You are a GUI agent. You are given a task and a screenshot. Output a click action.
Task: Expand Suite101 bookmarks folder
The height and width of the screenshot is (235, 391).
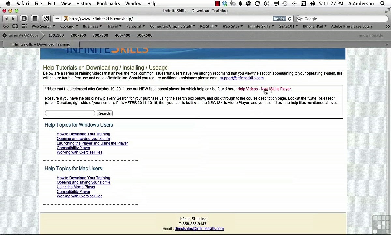[x=288, y=26]
